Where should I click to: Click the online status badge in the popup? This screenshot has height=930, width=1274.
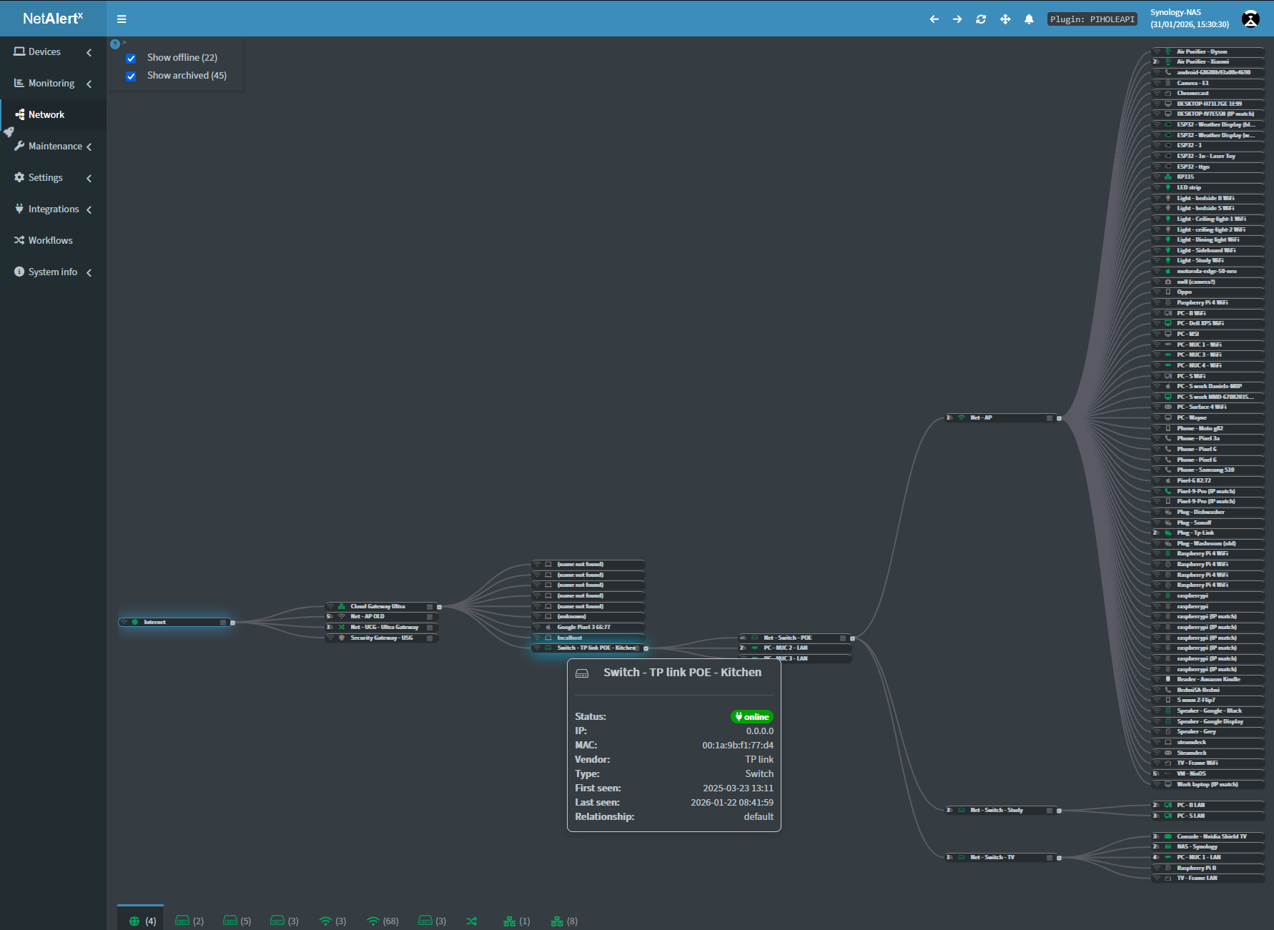[751, 716]
